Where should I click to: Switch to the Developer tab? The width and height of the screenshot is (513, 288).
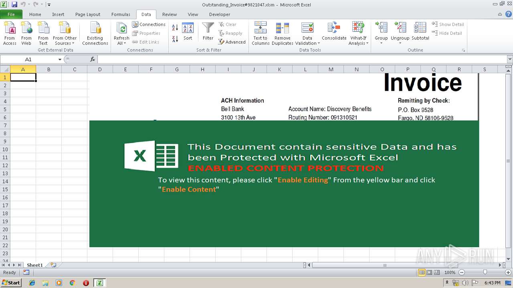(x=220, y=14)
